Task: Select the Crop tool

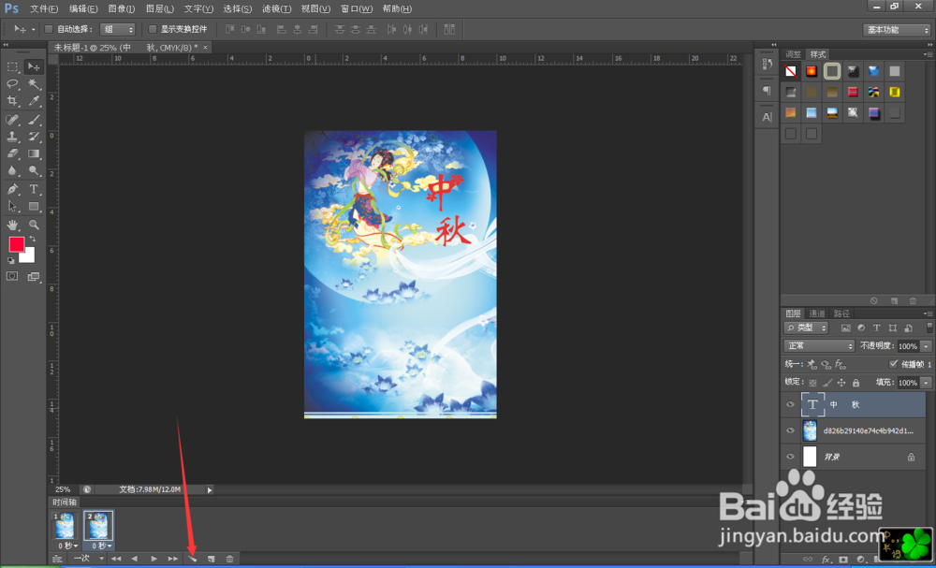Action: 12,101
